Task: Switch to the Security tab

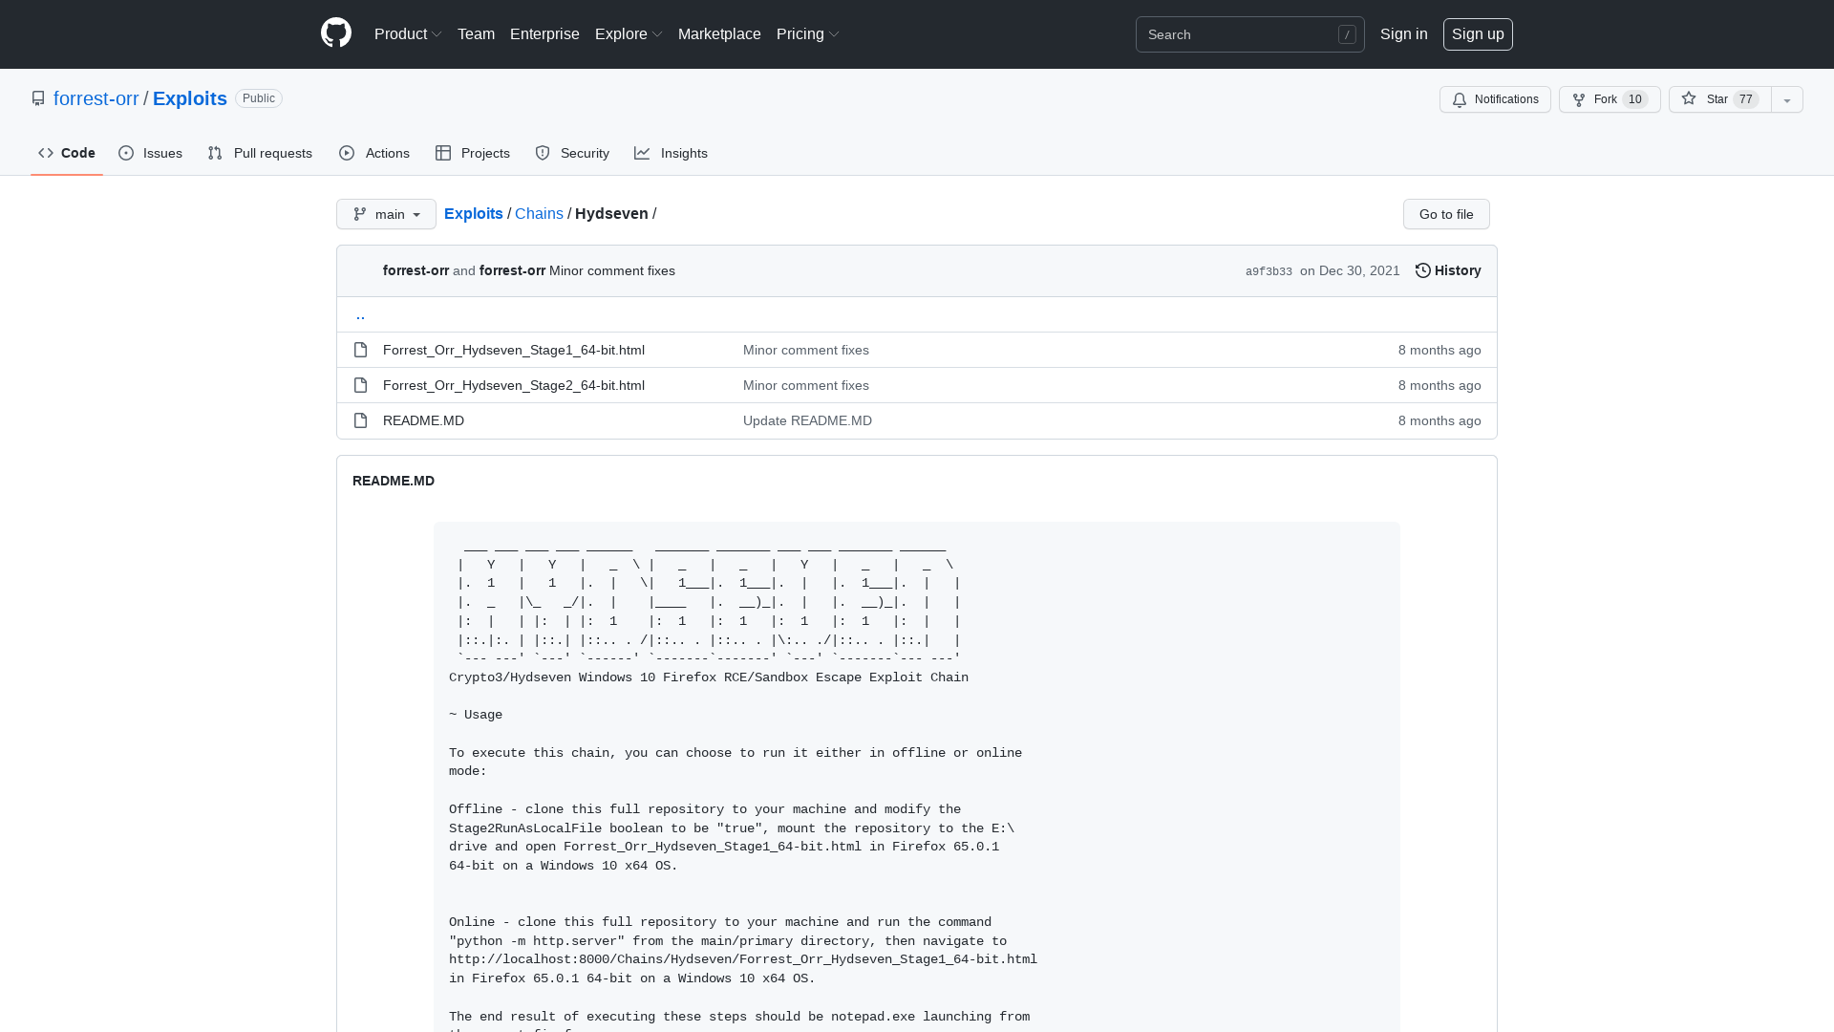Action: coord(572,153)
